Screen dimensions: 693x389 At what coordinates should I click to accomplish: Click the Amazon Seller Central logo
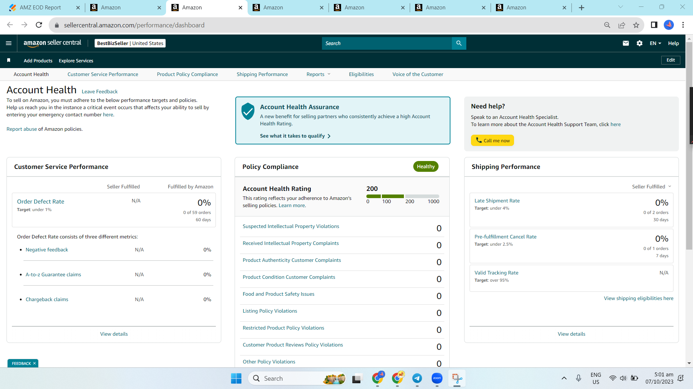tap(52, 43)
